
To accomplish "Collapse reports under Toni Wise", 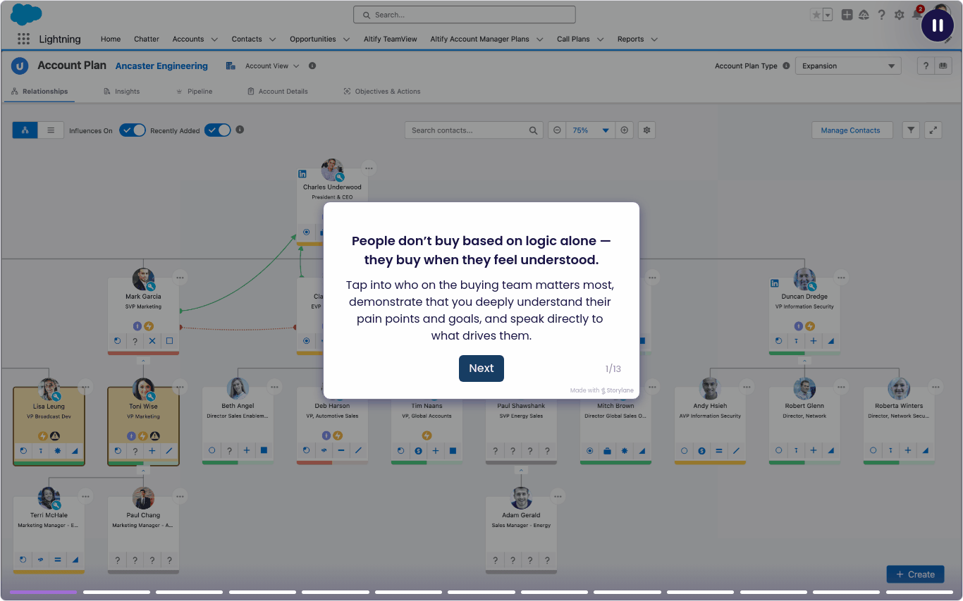I will [x=143, y=470].
